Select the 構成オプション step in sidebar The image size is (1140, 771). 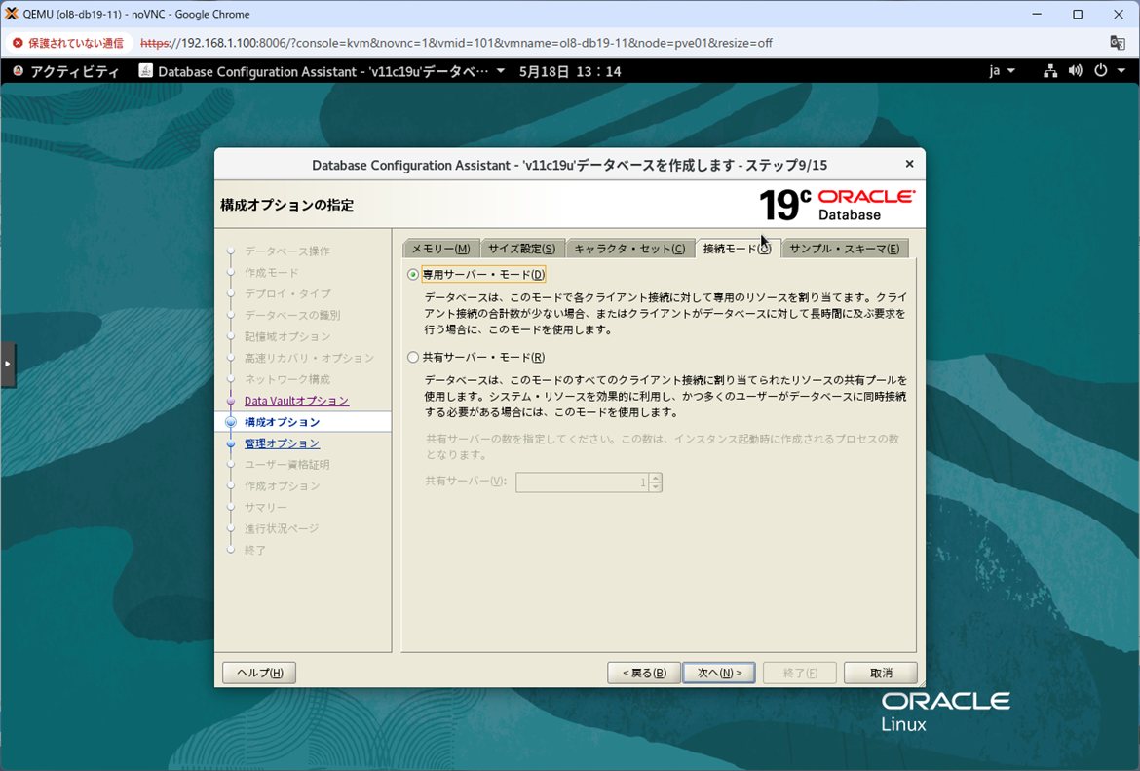point(282,422)
